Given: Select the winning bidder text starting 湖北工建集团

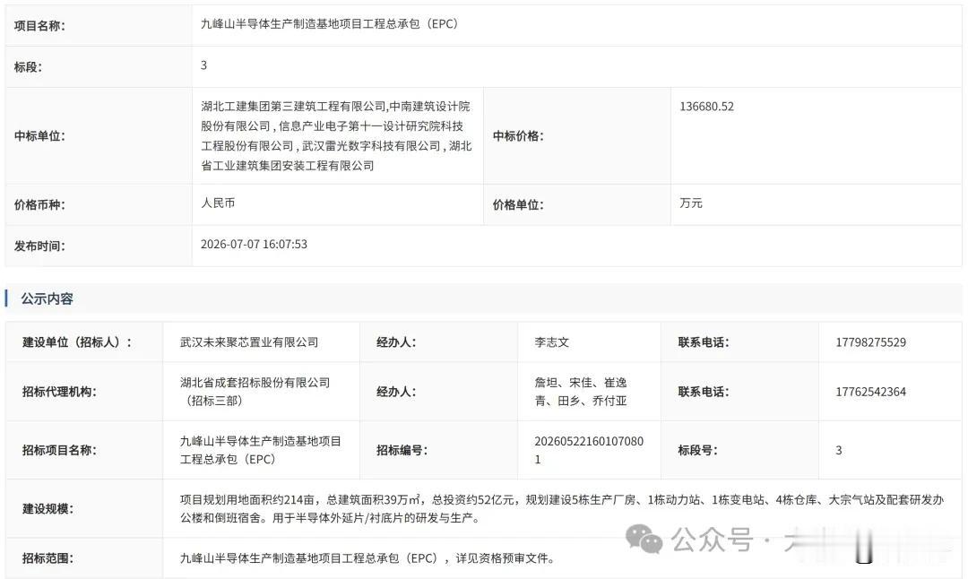Looking at the screenshot, I should click(x=336, y=136).
